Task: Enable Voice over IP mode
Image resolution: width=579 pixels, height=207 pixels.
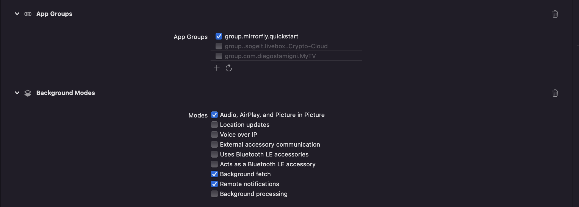Action: click(214, 135)
